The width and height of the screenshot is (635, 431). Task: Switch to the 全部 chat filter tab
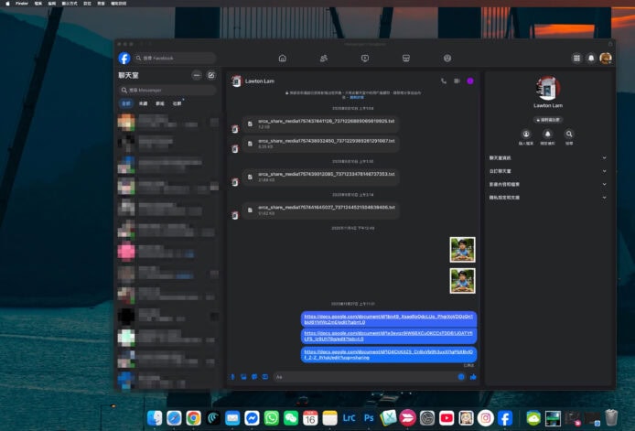126,103
